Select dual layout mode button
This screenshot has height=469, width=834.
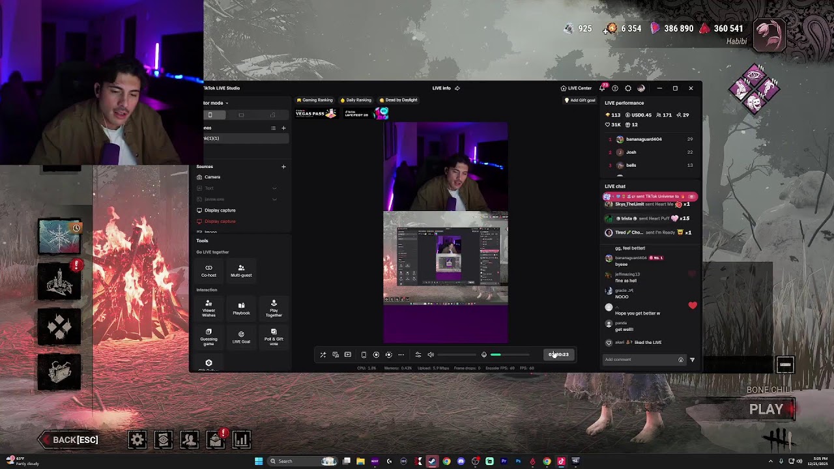point(272,115)
